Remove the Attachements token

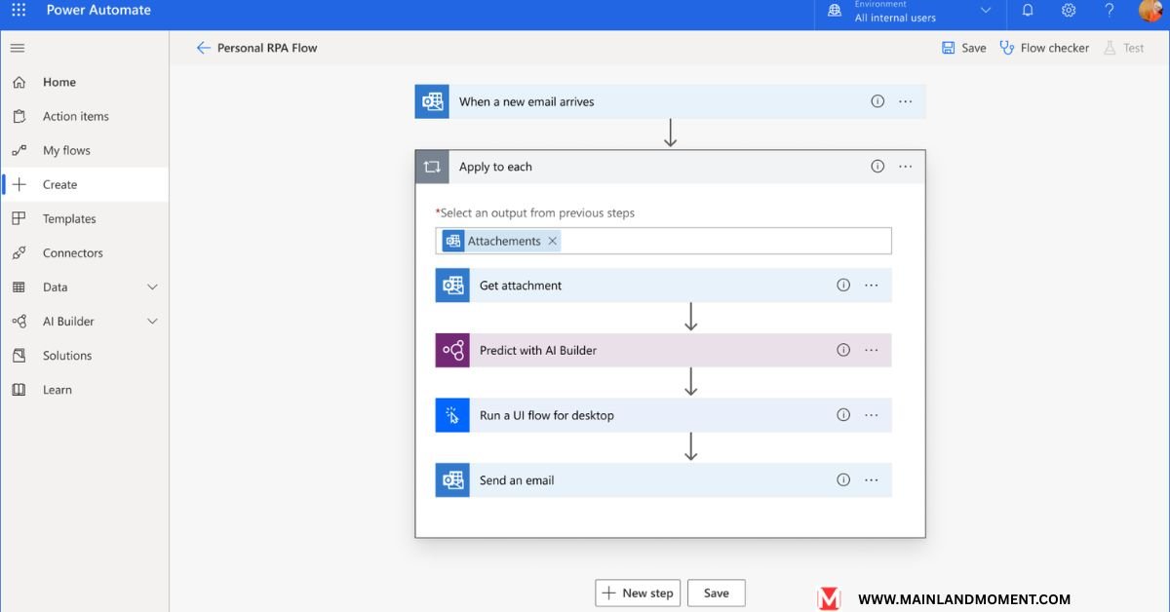[553, 241]
